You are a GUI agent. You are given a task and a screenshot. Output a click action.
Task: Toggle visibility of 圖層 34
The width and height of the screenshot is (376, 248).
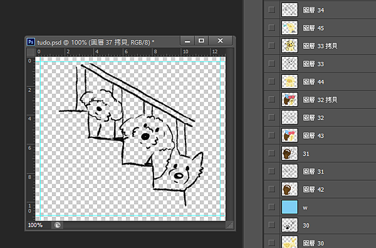tap(272, 10)
